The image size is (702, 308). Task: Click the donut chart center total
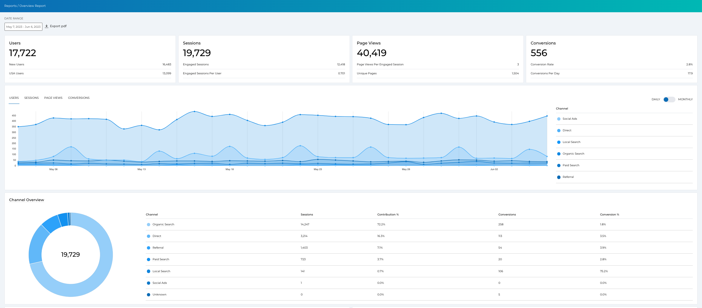point(70,255)
